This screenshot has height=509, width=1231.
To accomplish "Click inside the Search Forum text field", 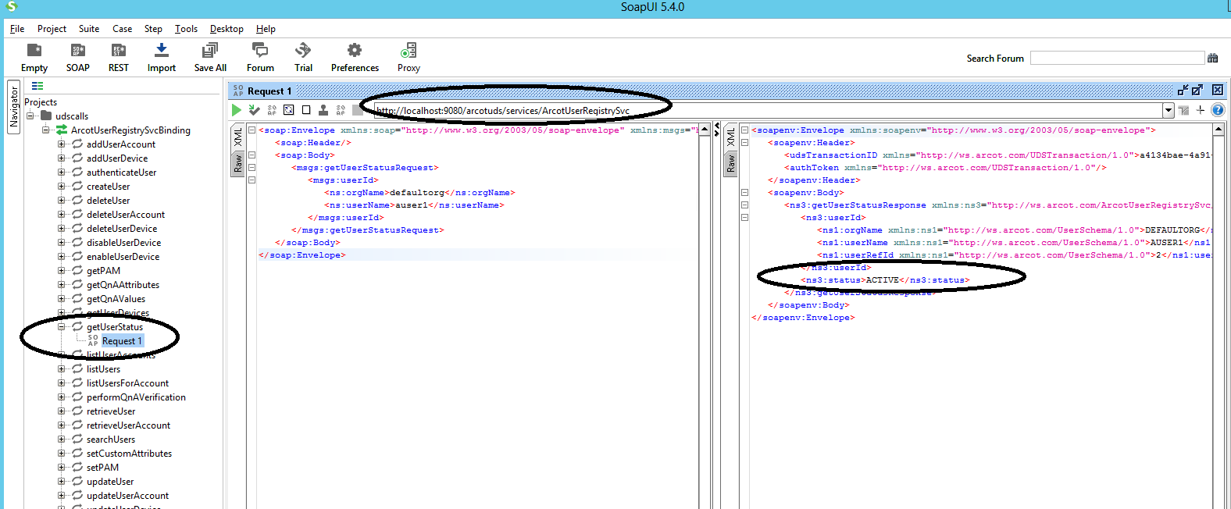I will (x=1117, y=58).
